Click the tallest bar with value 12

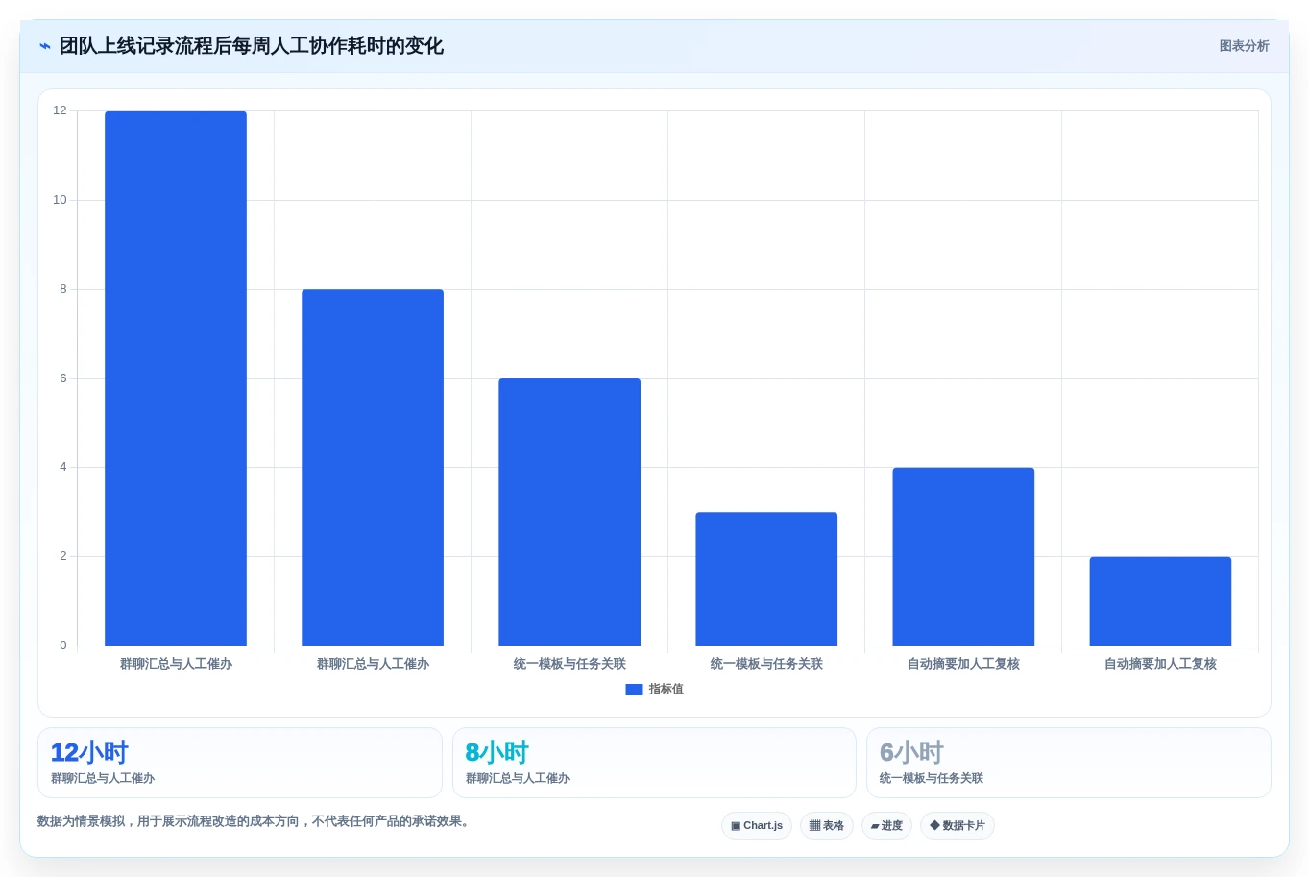[176, 378]
